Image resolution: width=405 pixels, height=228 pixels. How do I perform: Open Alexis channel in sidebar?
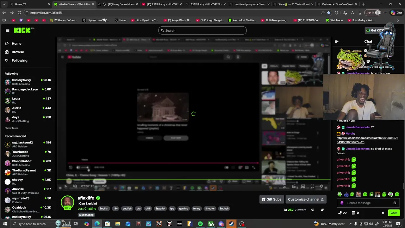coord(28,110)
